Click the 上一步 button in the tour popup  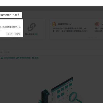point(10,34)
